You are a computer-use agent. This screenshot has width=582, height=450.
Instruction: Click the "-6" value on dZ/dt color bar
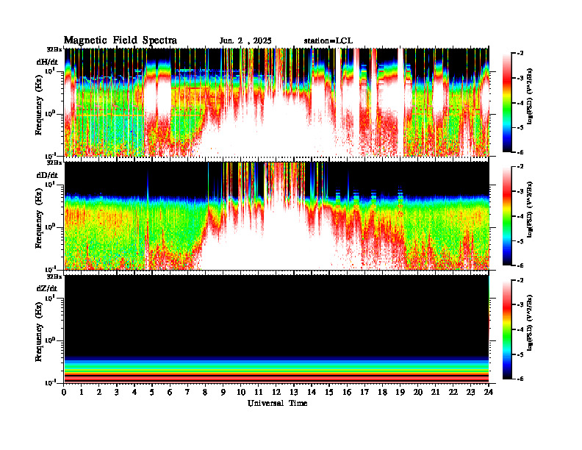point(520,379)
